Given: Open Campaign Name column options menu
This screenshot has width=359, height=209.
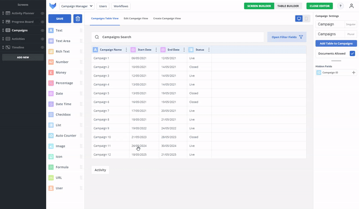Looking at the screenshot, I should coord(126,50).
